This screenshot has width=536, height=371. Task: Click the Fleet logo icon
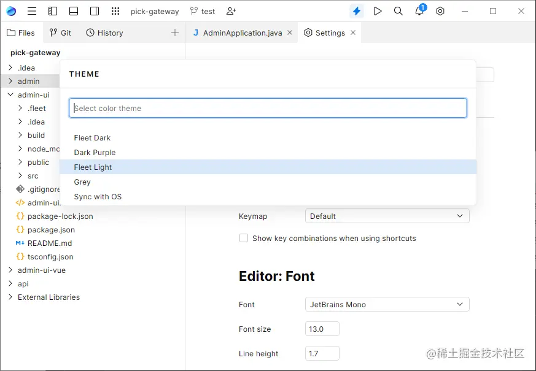[x=11, y=11]
